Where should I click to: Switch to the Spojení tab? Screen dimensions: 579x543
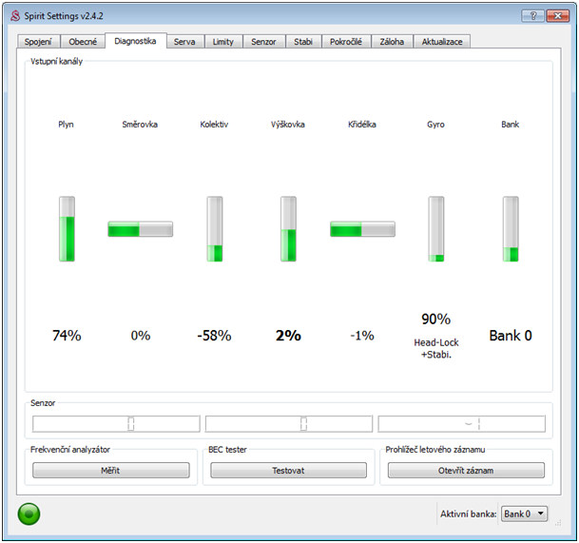click(x=39, y=42)
